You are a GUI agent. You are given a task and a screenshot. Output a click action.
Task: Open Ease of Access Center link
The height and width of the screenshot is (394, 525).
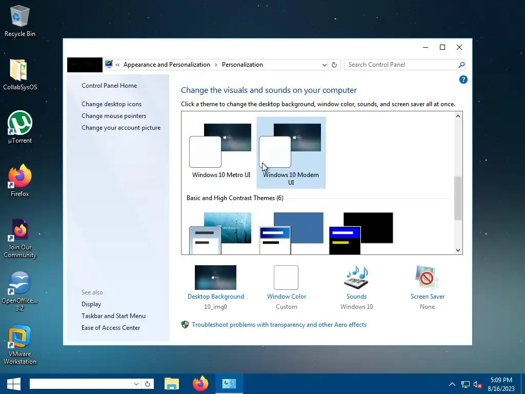click(x=111, y=328)
